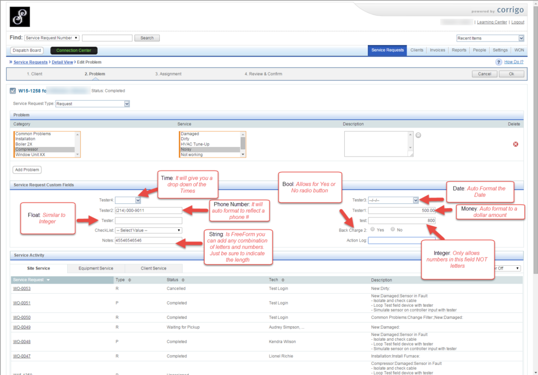Go to step 4. Review & Confirm

point(263,74)
